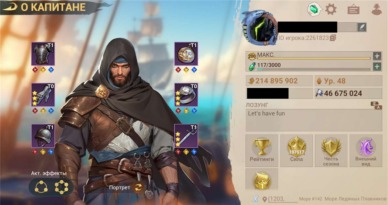Add stamina with the green plus button
The height and width of the screenshot is (205, 388).
377,67
